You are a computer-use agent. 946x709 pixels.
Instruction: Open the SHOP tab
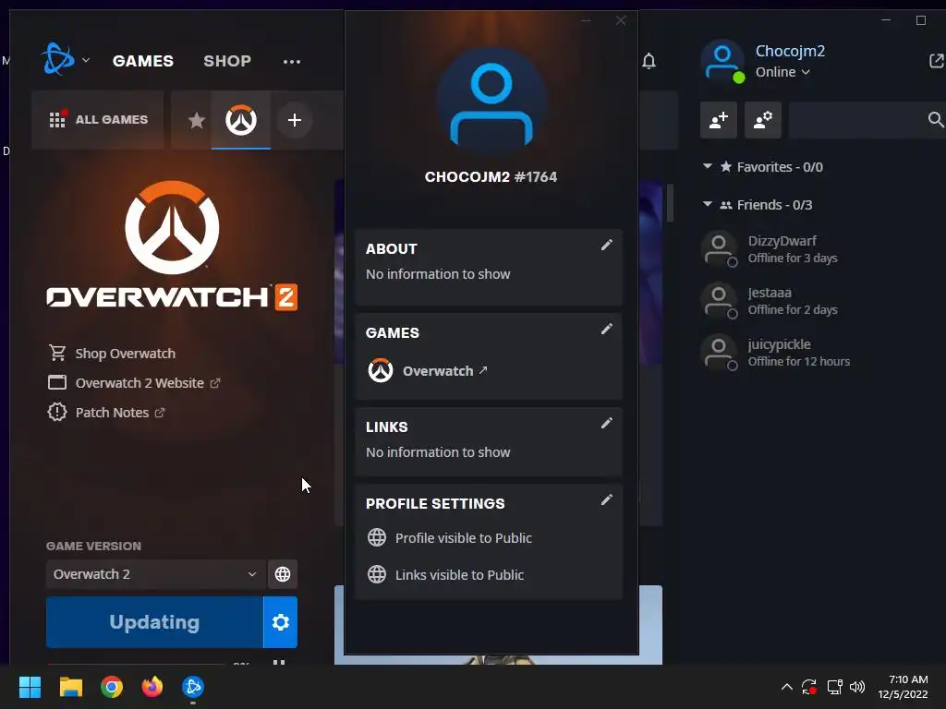coord(227,61)
